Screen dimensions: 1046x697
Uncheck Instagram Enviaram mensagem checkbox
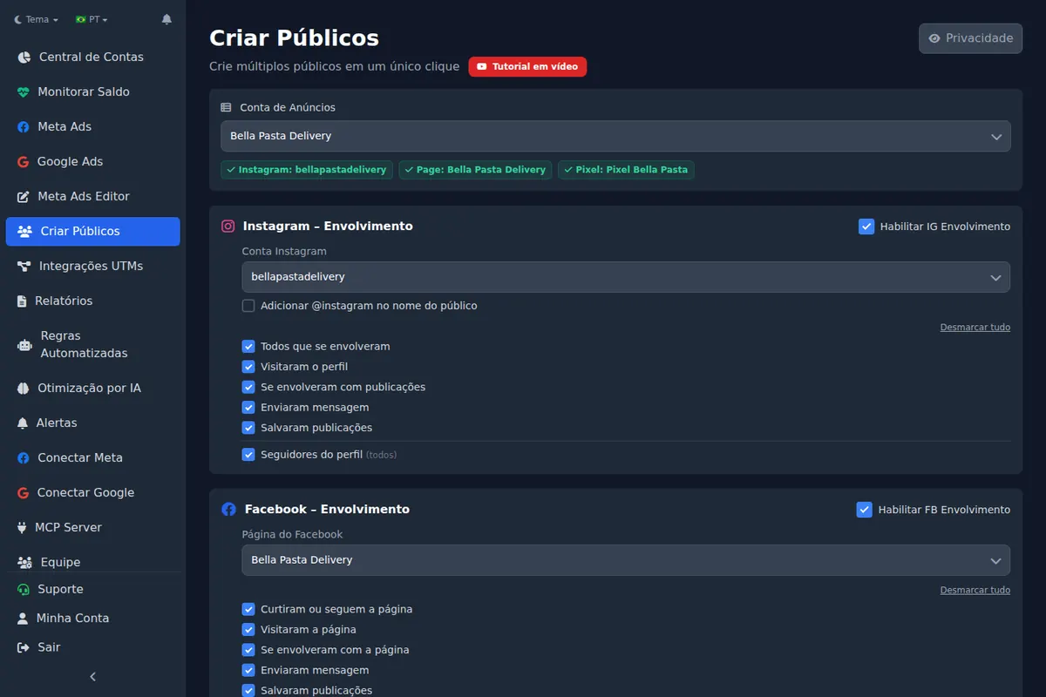click(x=248, y=407)
